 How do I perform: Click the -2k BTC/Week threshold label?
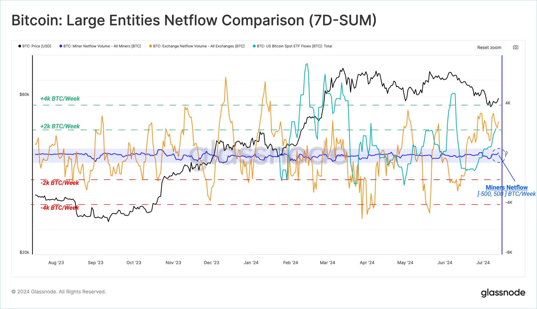(60, 183)
